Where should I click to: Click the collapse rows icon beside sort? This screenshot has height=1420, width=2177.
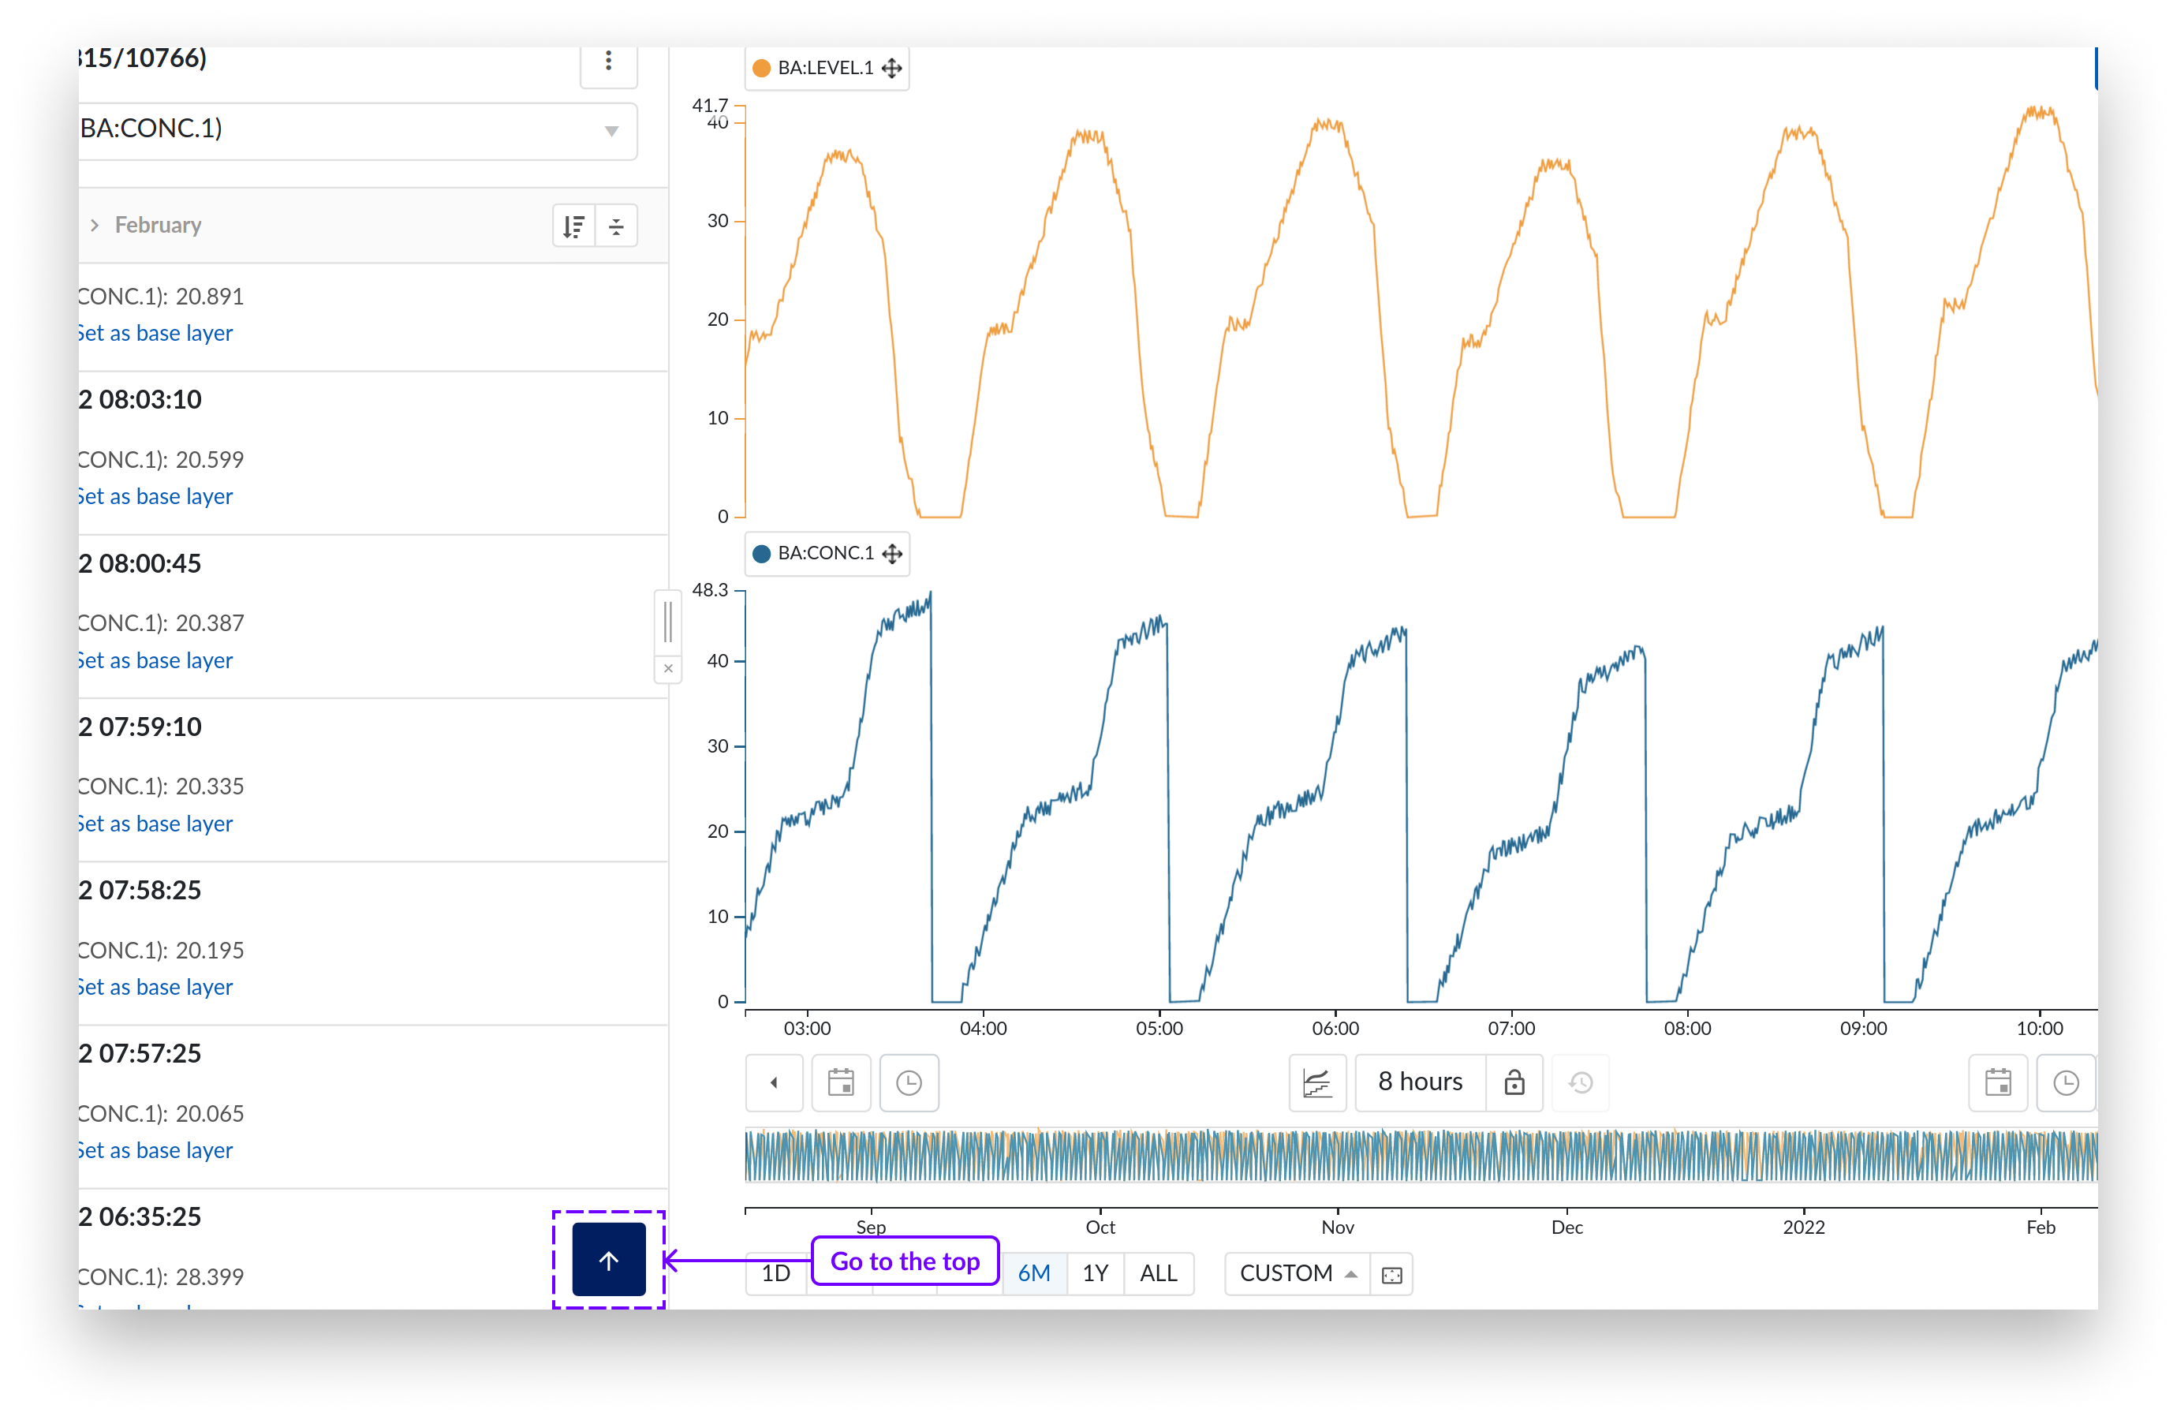point(617,226)
